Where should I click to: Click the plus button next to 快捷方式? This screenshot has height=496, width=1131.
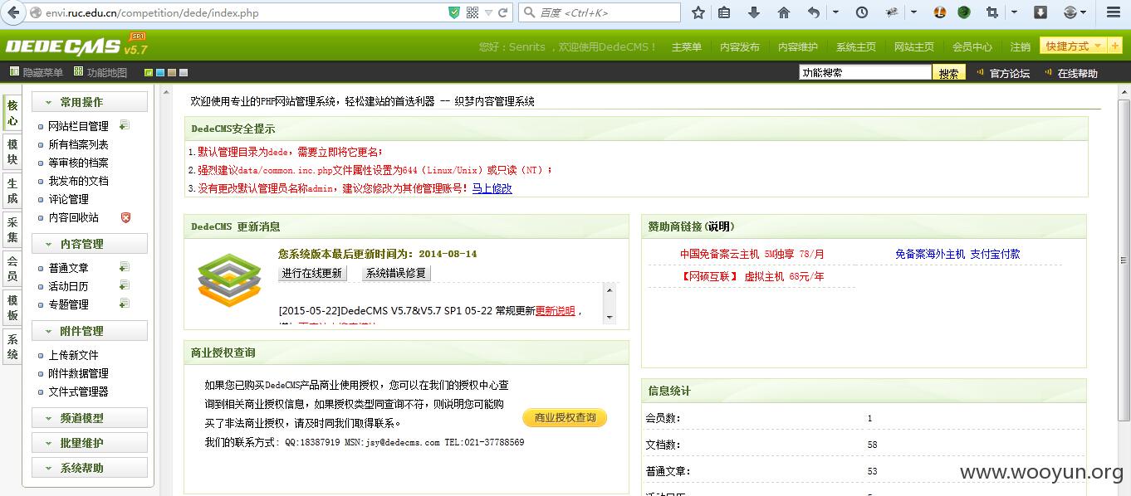click(x=1115, y=46)
